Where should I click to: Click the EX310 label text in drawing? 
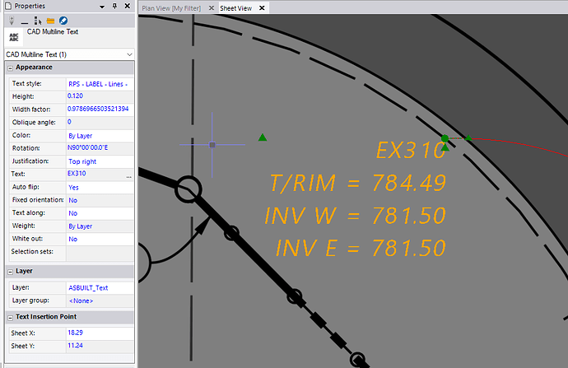411,150
